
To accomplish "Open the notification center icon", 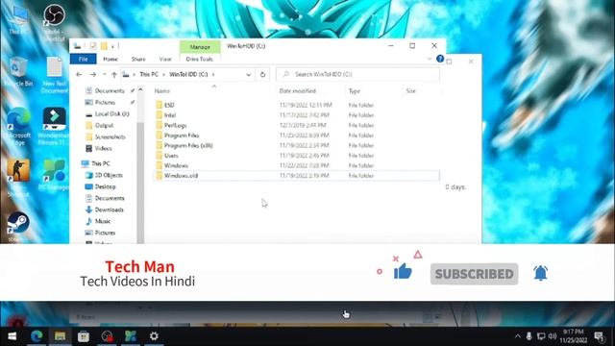I will 599,336.
